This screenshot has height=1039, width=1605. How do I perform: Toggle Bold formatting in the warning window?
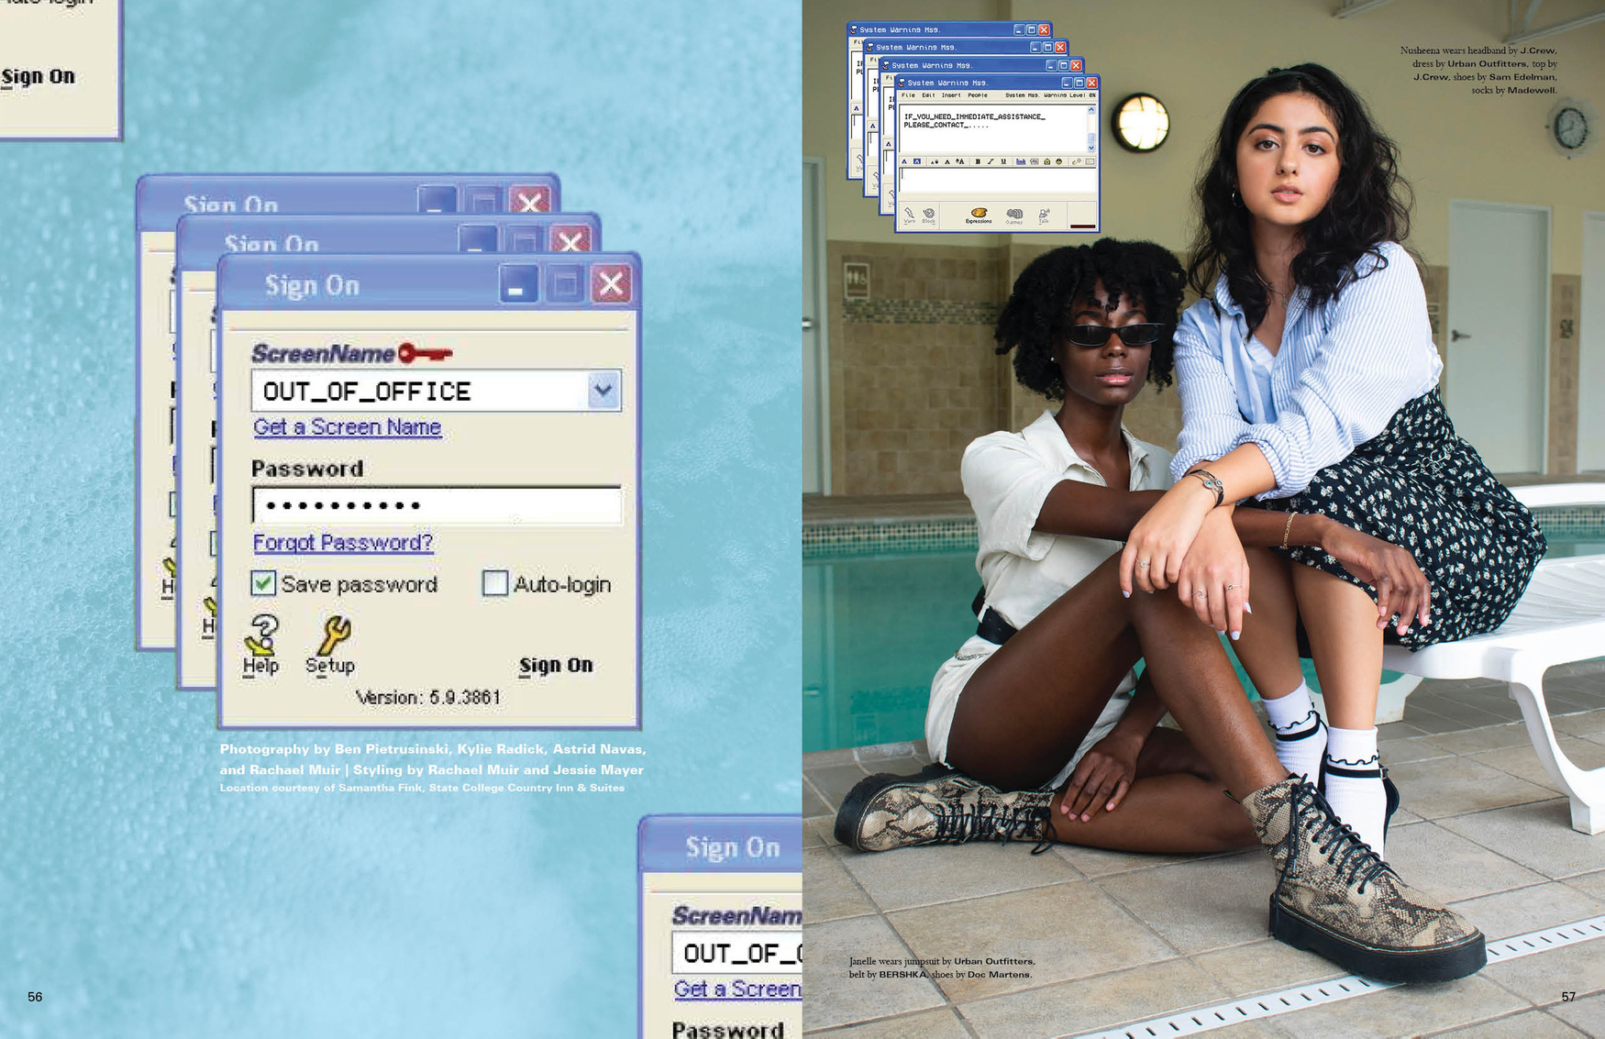978,161
